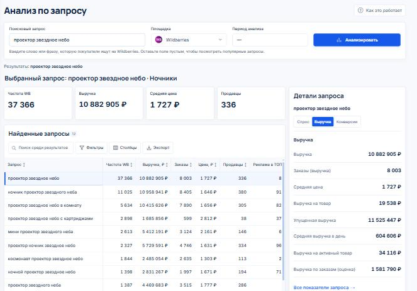The width and height of the screenshot is (417, 291).
Task: Select the Выручка tab in details
Action: [323, 122]
